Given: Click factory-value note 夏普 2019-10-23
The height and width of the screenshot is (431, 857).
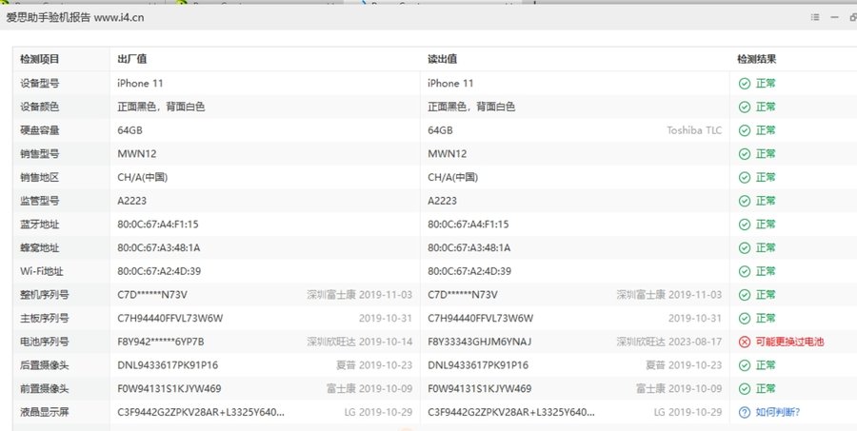Looking at the screenshot, I should [374, 365].
